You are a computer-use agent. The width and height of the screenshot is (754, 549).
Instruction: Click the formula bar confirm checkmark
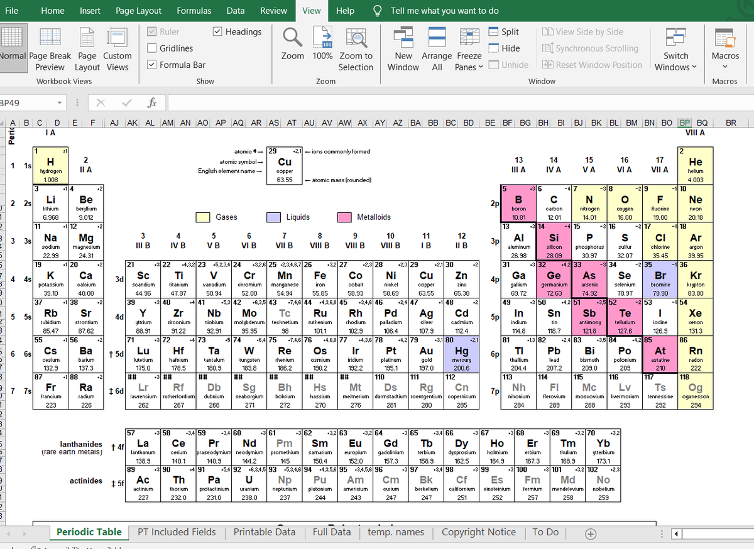(x=126, y=102)
